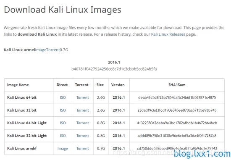231x160 pixels.
Task: Click the armel Torrent link above the table
Action: 53,50
